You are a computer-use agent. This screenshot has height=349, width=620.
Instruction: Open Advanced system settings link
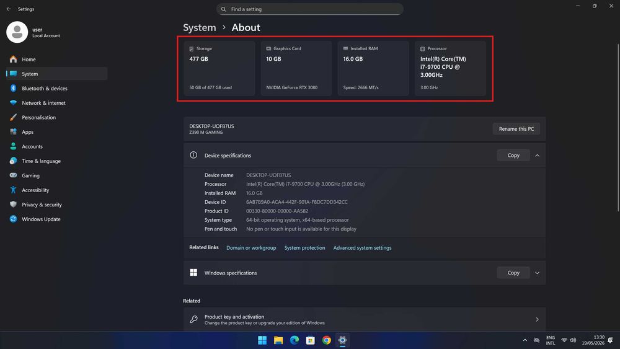click(x=362, y=248)
